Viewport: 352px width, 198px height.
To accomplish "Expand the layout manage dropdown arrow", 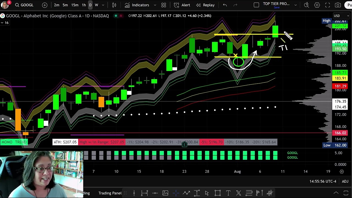I will (296, 5).
